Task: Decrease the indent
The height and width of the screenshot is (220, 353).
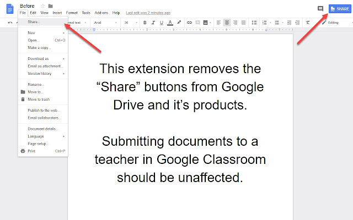Action: coord(289,23)
